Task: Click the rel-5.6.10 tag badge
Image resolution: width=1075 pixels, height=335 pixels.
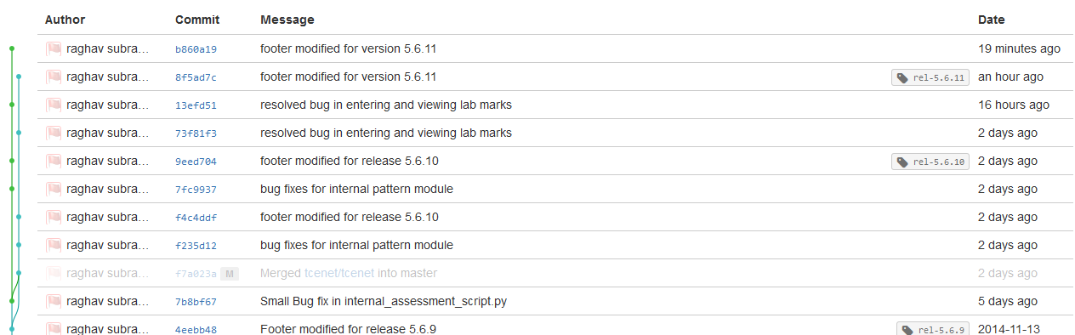Action: 930,162
